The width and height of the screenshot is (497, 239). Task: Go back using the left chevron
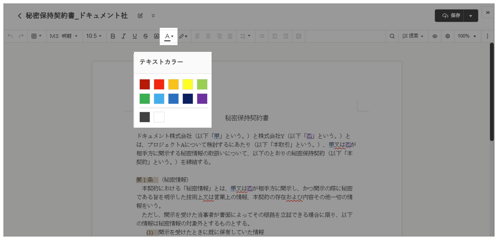[20, 16]
